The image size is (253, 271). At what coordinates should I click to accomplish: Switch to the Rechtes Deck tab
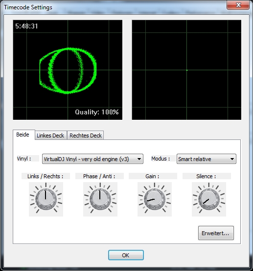(86, 135)
